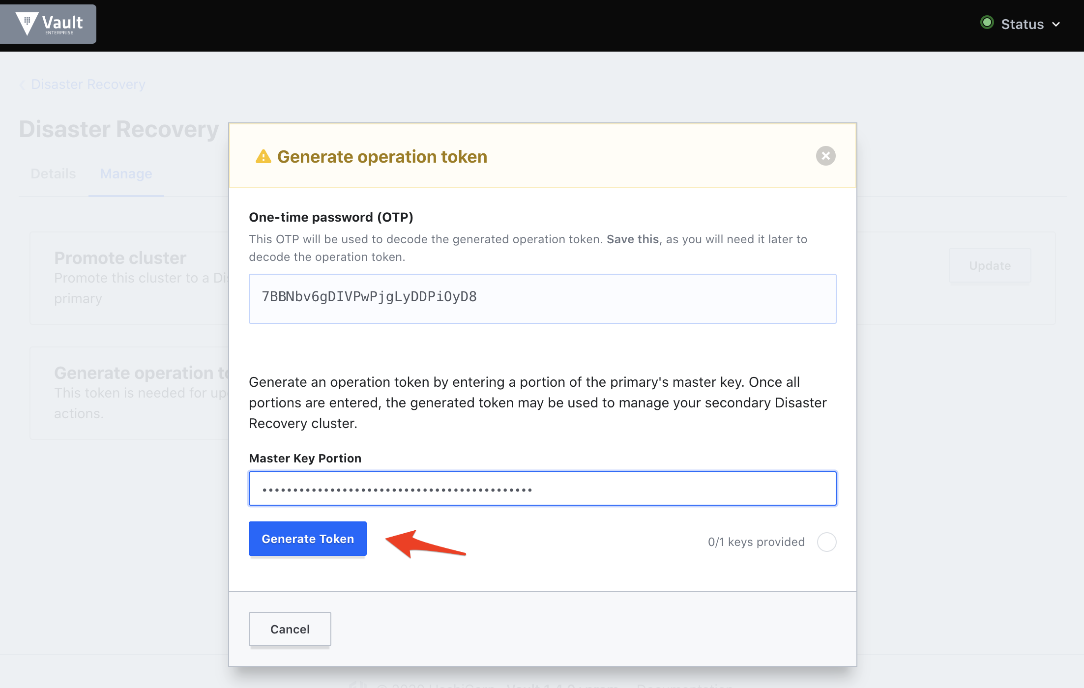
Task: Click the Update button for Promote cluster
Action: tap(990, 265)
